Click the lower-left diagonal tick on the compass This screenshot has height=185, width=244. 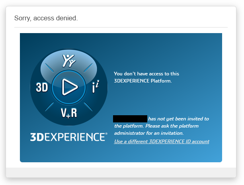(x=50, y=106)
